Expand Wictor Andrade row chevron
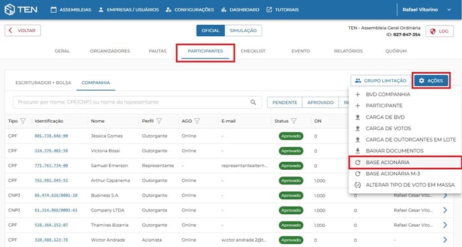 (x=445, y=240)
